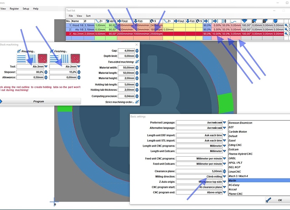
Task: Adjust Clearance plane stepper arrows
Action: 224,171
